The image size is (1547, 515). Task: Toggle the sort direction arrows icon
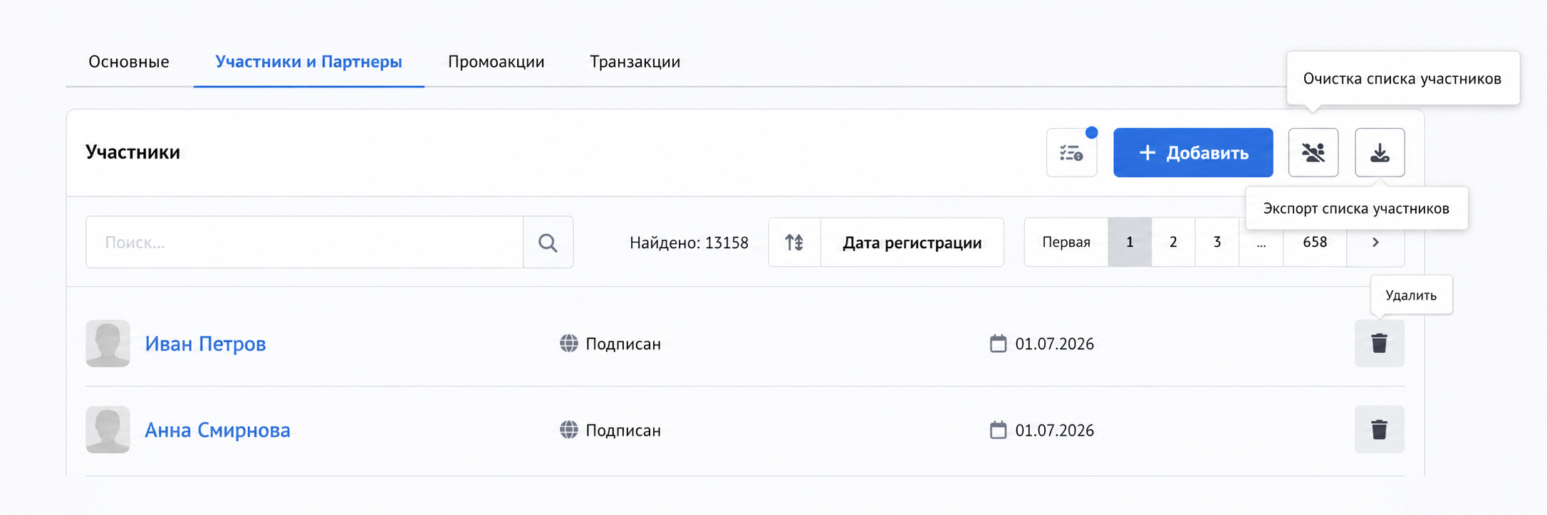point(795,243)
